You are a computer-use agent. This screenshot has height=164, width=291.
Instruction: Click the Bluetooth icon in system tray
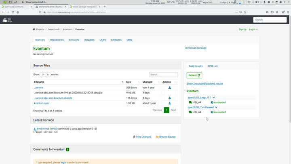(x=273, y=2)
